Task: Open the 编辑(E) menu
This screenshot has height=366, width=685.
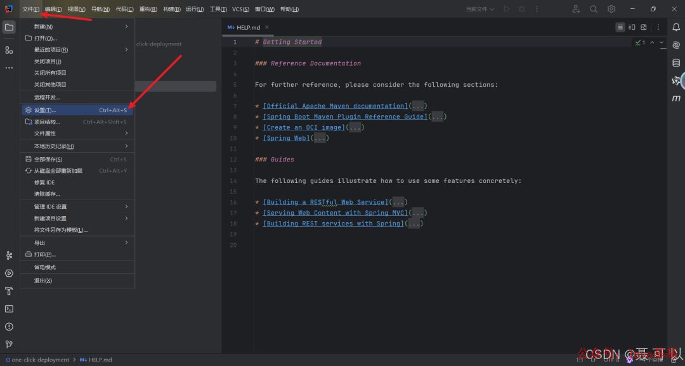Action: coord(53,9)
